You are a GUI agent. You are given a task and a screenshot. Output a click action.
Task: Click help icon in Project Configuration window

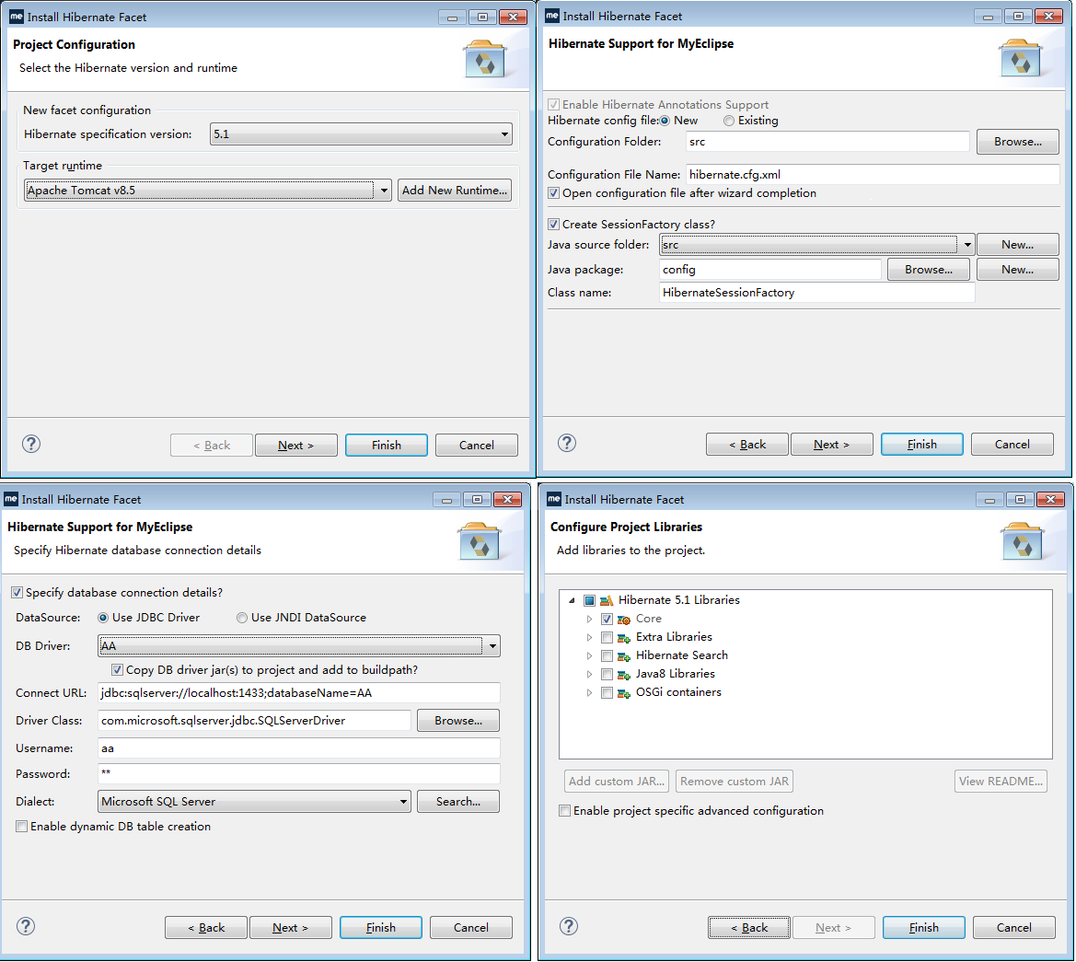pos(31,444)
